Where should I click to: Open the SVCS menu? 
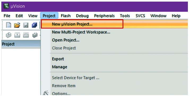click(140, 16)
